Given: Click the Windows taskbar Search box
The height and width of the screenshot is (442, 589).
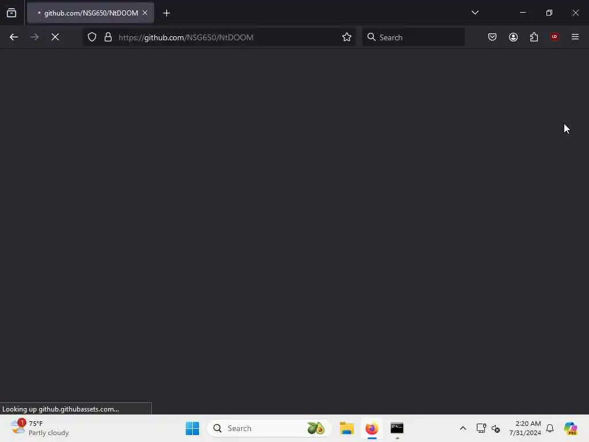Looking at the screenshot, I should [269, 428].
